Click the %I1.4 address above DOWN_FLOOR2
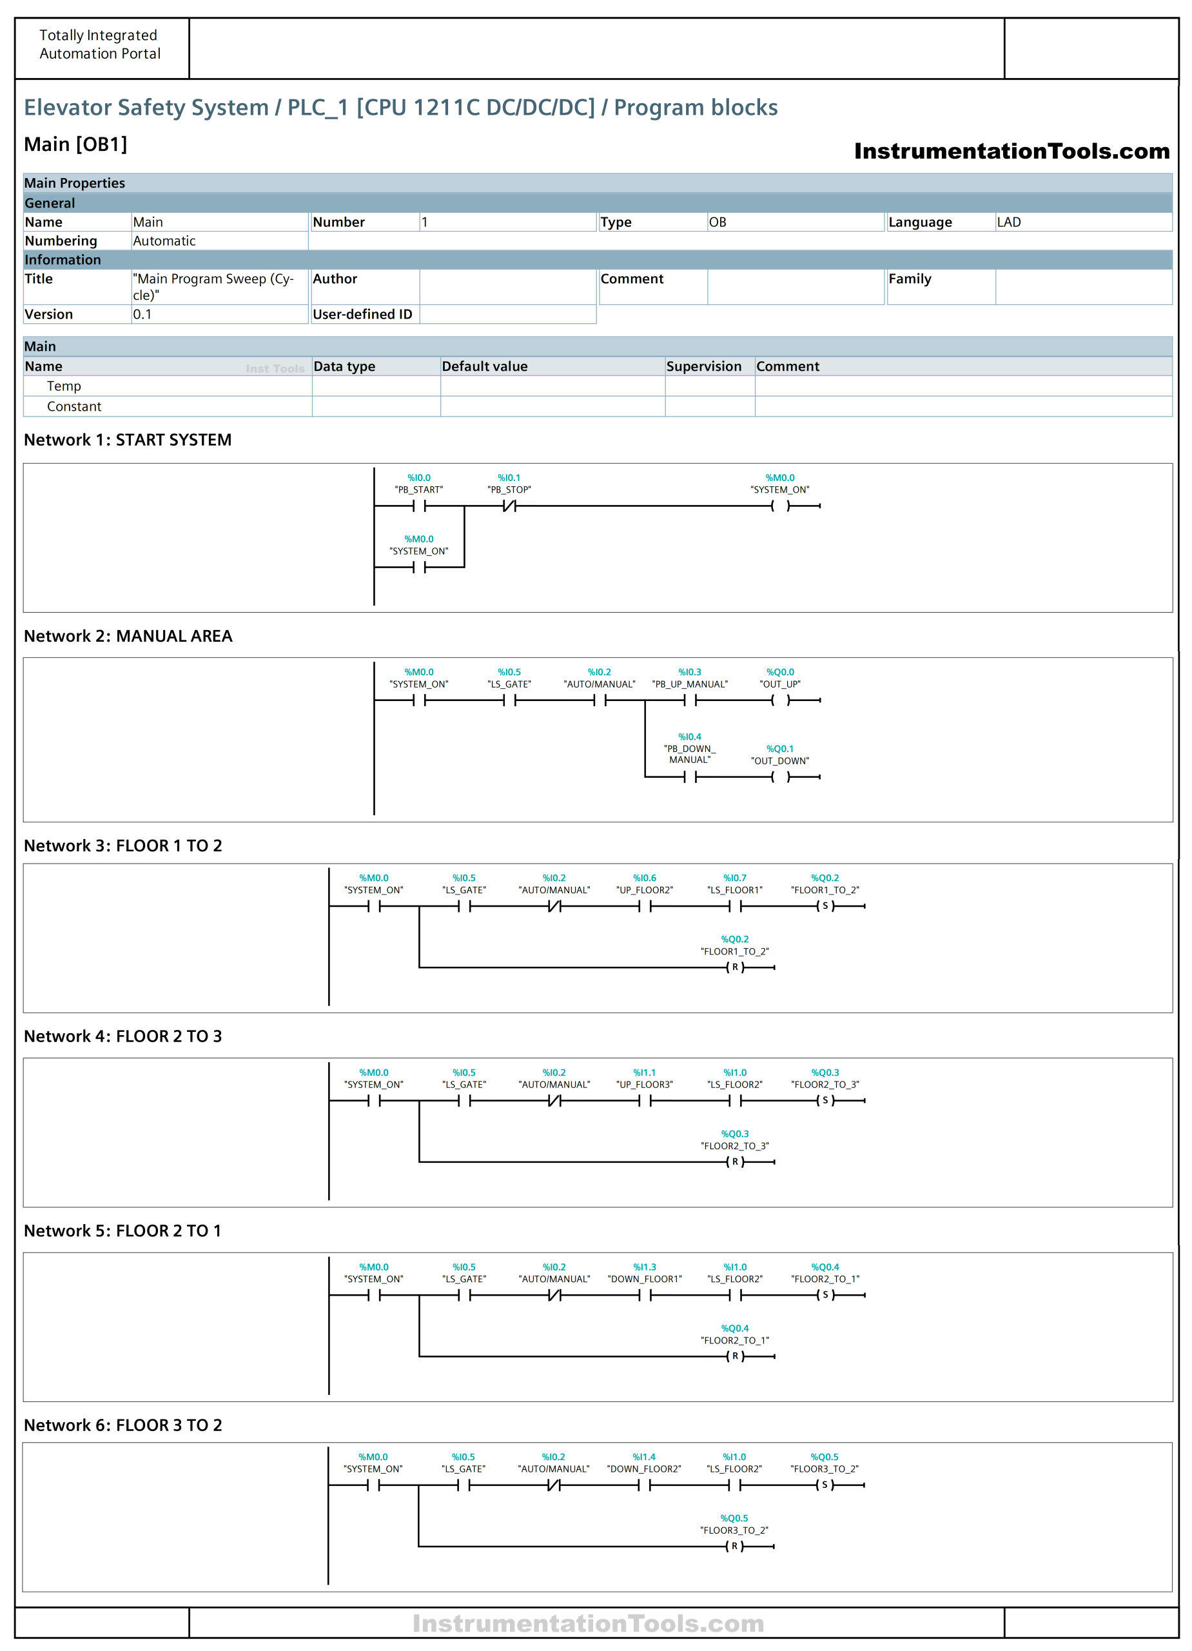This screenshot has height=1651, width=1192. coord(644,1457)
